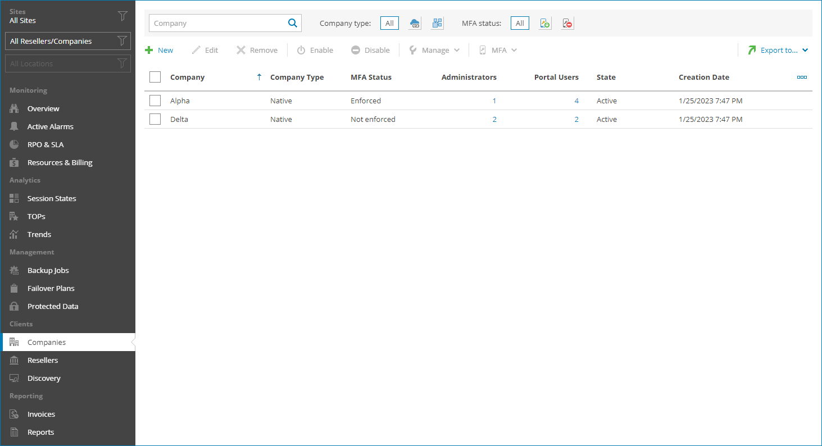The image size is (822, 446).
Task: Open Delta's portal users count link
Action: tap(576, 120)
